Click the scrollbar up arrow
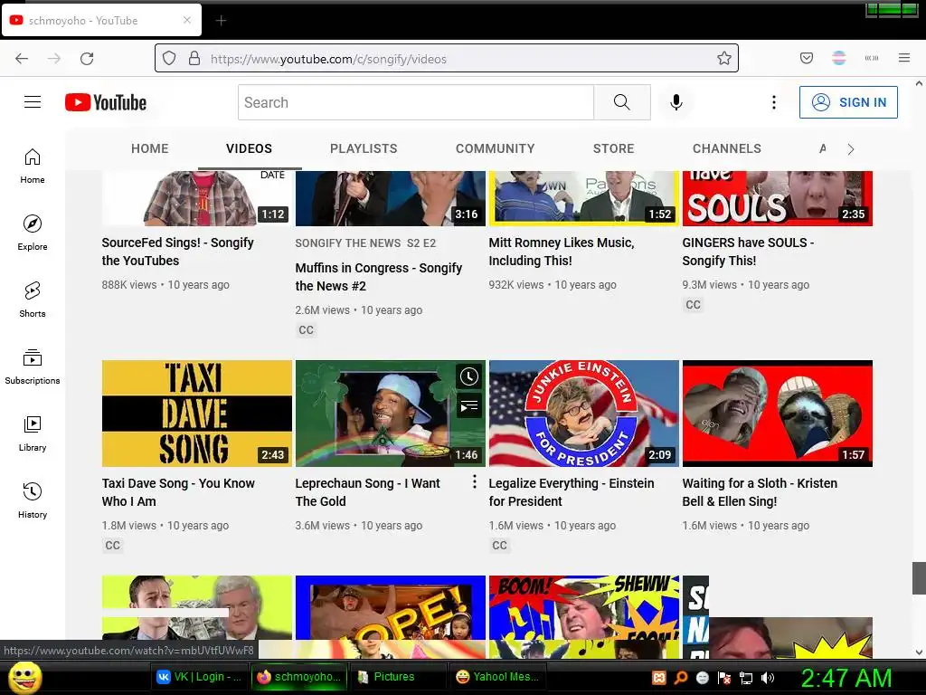This screenshot has width=926, height=695. 919,84
